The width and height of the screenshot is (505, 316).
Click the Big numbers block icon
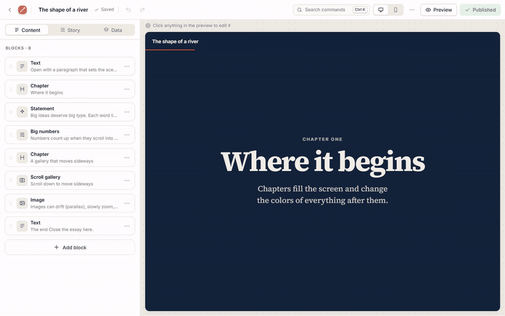[x=22, y=134]
